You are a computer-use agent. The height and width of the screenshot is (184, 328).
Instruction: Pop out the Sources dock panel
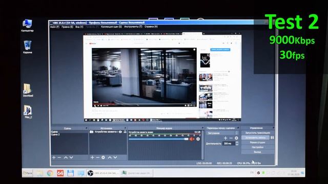point(125,128)
